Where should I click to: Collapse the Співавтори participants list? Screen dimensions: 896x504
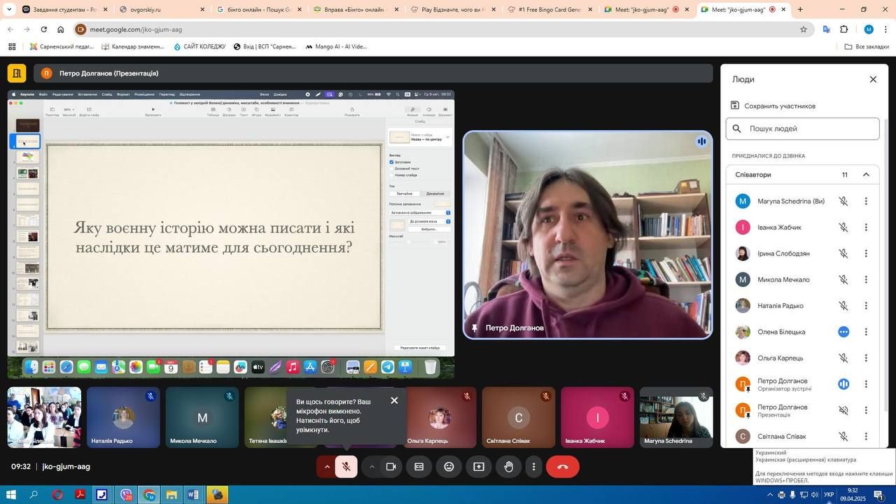click(x=866, y=175)
